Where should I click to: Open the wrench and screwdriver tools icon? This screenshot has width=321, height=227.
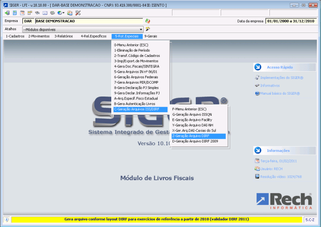click(x=78, y=13)
